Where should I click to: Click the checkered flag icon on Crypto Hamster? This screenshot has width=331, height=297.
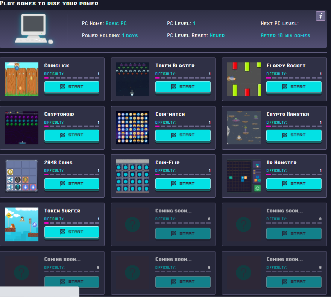(285, 135)
